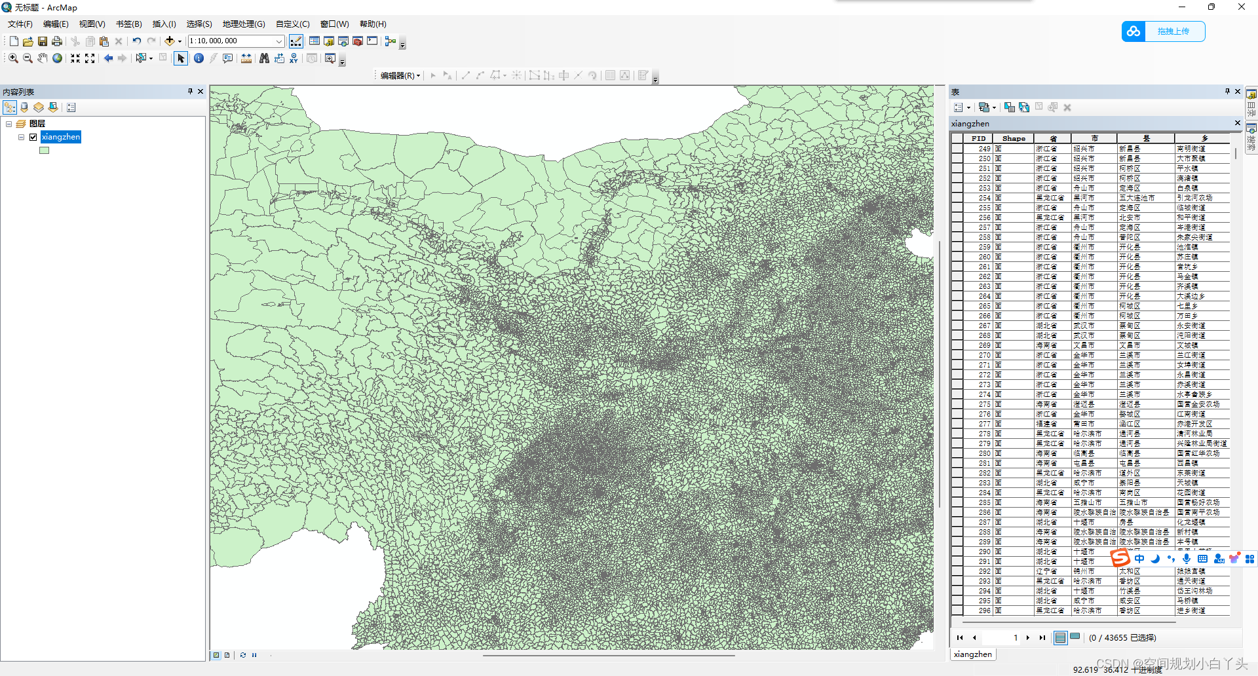Screen dimensions: 1258x676
Task: Pin the 内容列表 panel
Action: pos(190,92)
